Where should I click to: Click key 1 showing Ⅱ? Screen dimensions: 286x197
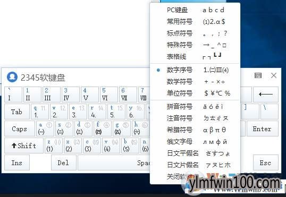32,95
